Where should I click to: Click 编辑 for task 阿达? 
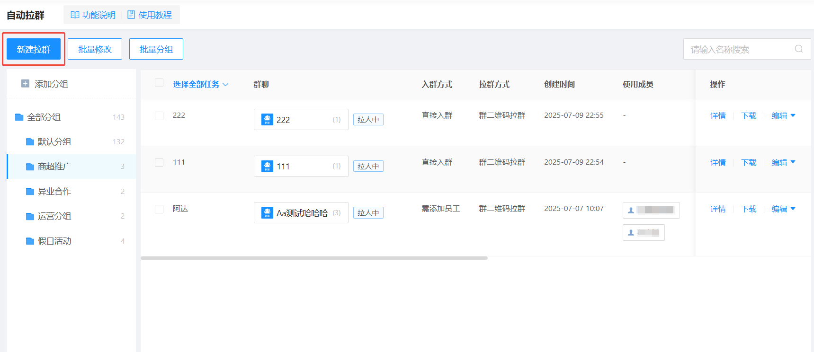coord(779,209)
